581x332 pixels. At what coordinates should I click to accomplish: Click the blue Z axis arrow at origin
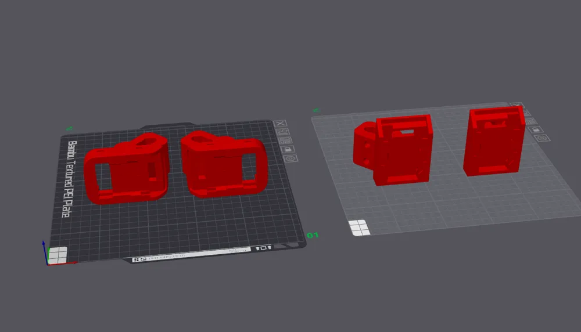[x=43, y=248]
